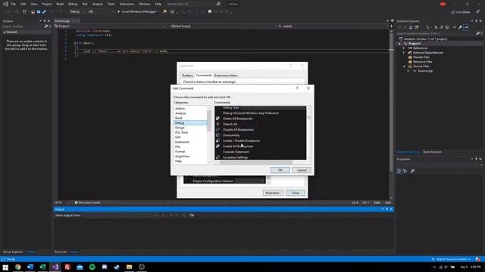Click Solution Explorer Properties wrench icon
Image resolution: width=485 pixels, height=272 pixels.
coord(460,27)
